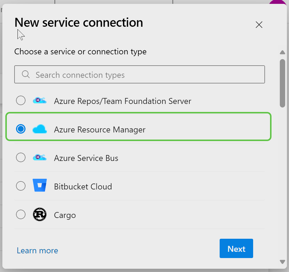Click the Azure Repos cloud icon
Viewport: 289px width, 272px height.
[40, 100]
